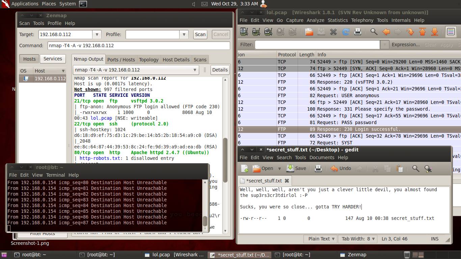This screenshot has width=461, height=259.
Task: Switch to Ports / Hosts tab
Action: point(121,60)
